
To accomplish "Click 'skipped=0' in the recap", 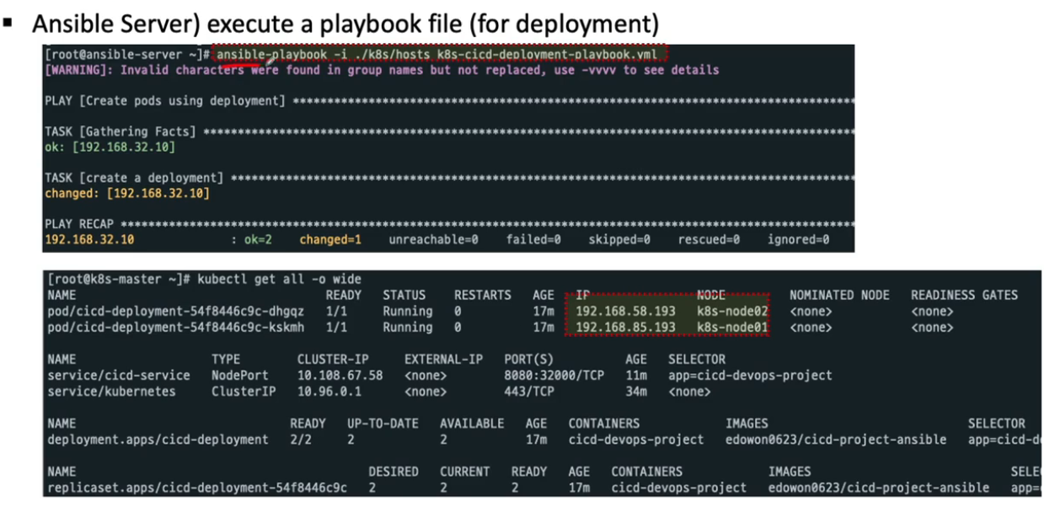I will click(x=619, y=240).
